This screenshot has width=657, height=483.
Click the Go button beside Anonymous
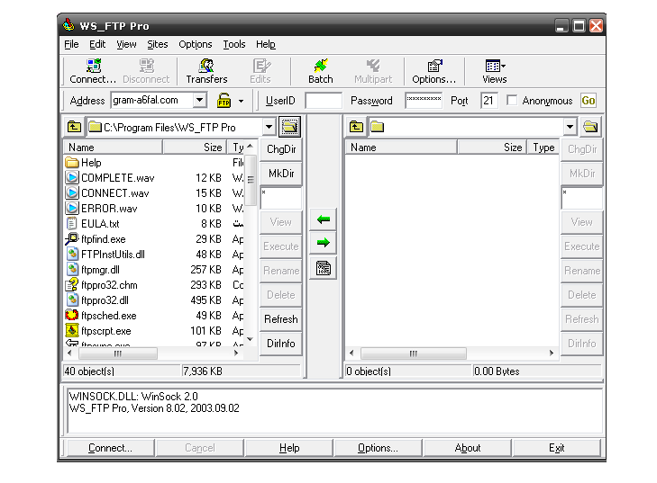coord(589,101)
